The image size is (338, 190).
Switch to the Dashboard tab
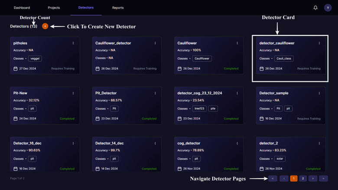(22, 8)
